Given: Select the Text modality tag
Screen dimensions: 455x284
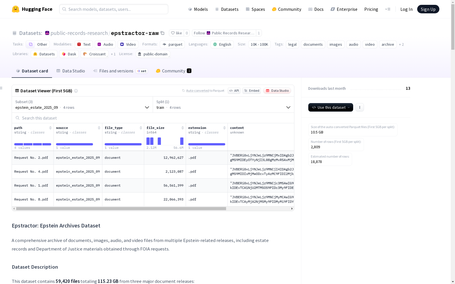Looking at the screenshot, I should point(84,44).
